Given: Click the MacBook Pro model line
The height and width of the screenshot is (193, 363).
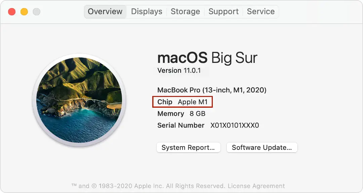Looking at the screenshot, I should click(212, 90).
